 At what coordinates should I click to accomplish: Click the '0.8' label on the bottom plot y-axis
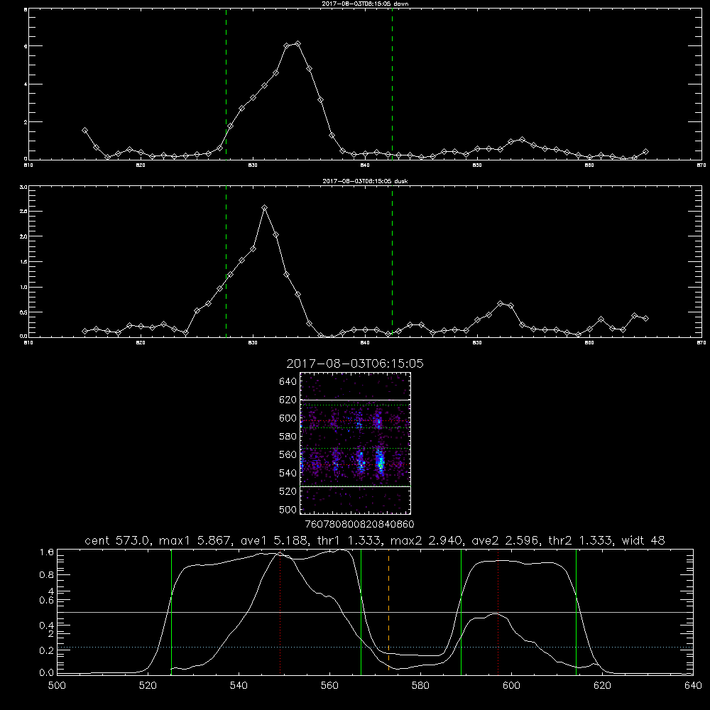coord(47,574)
